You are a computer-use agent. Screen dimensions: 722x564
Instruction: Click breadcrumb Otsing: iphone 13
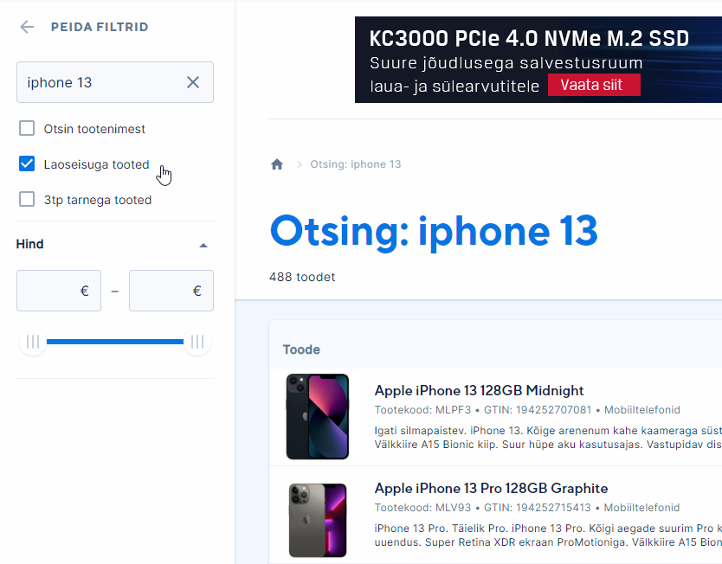coord(356,164)
